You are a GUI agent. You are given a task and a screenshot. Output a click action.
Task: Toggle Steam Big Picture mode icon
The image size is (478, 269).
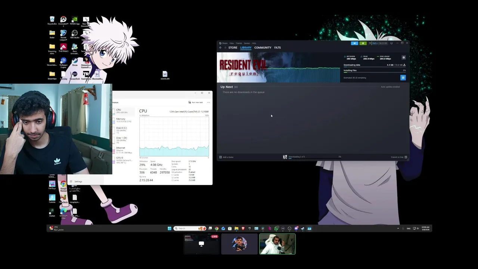[x=391, y=43]
